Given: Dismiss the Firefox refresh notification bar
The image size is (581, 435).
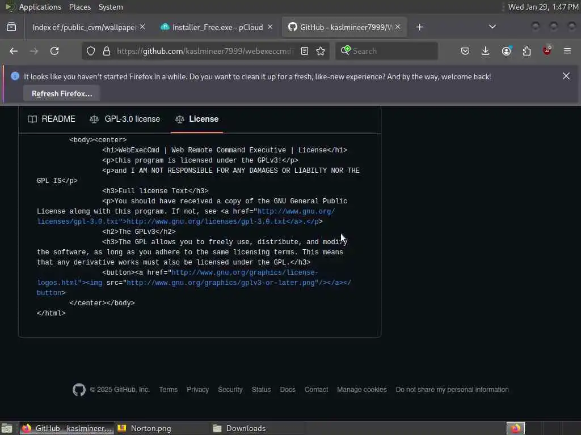Looking at the screenshot, I should pos(566,76).
